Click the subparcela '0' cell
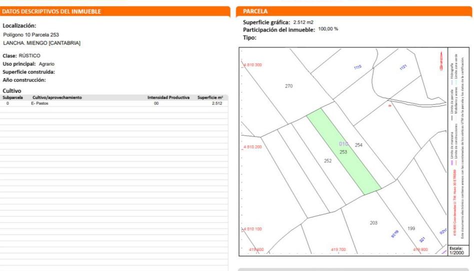Viewport: 474px width, 271px height. point(7,103)
